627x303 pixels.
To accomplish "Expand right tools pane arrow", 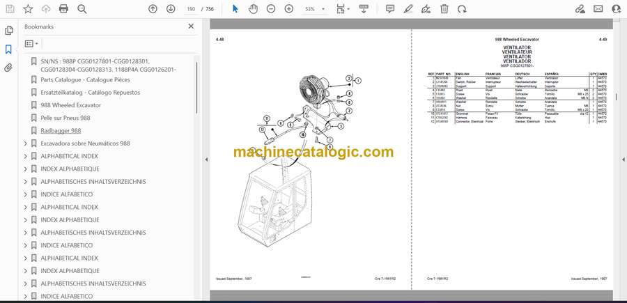I will tap(623, 160).
